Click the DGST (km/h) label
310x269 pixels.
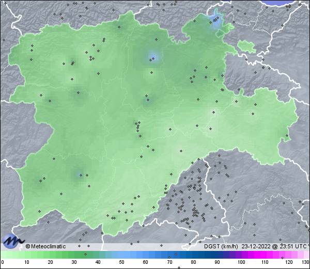coord(221,246)
